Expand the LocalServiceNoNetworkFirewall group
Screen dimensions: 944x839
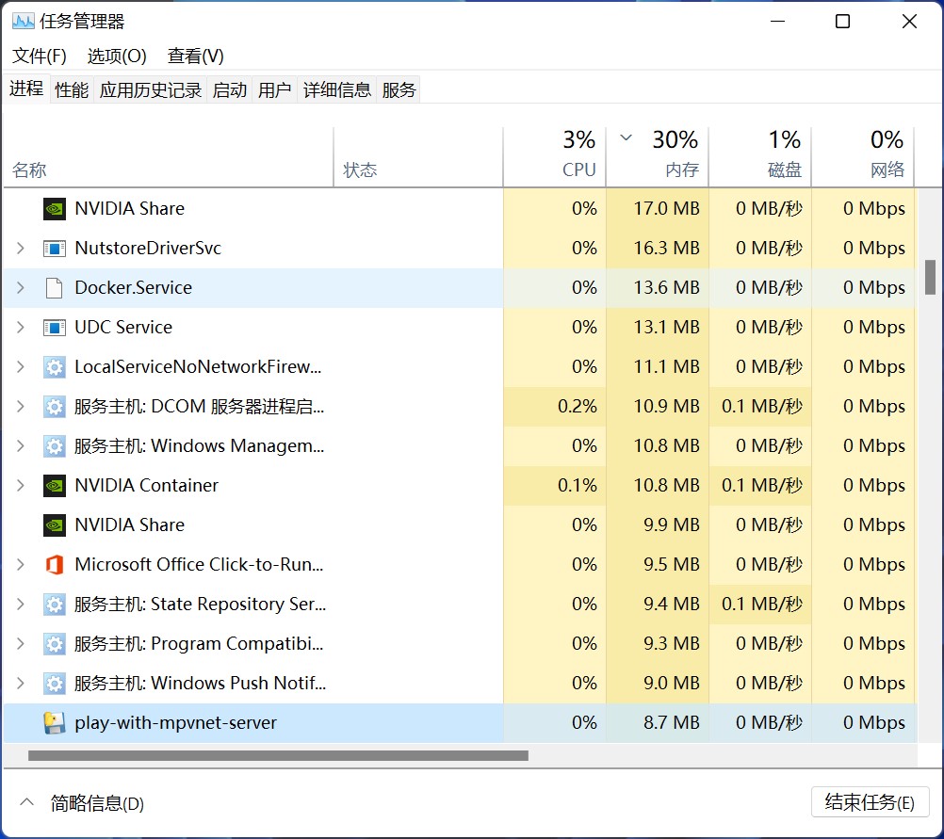(x=21, y=366)
